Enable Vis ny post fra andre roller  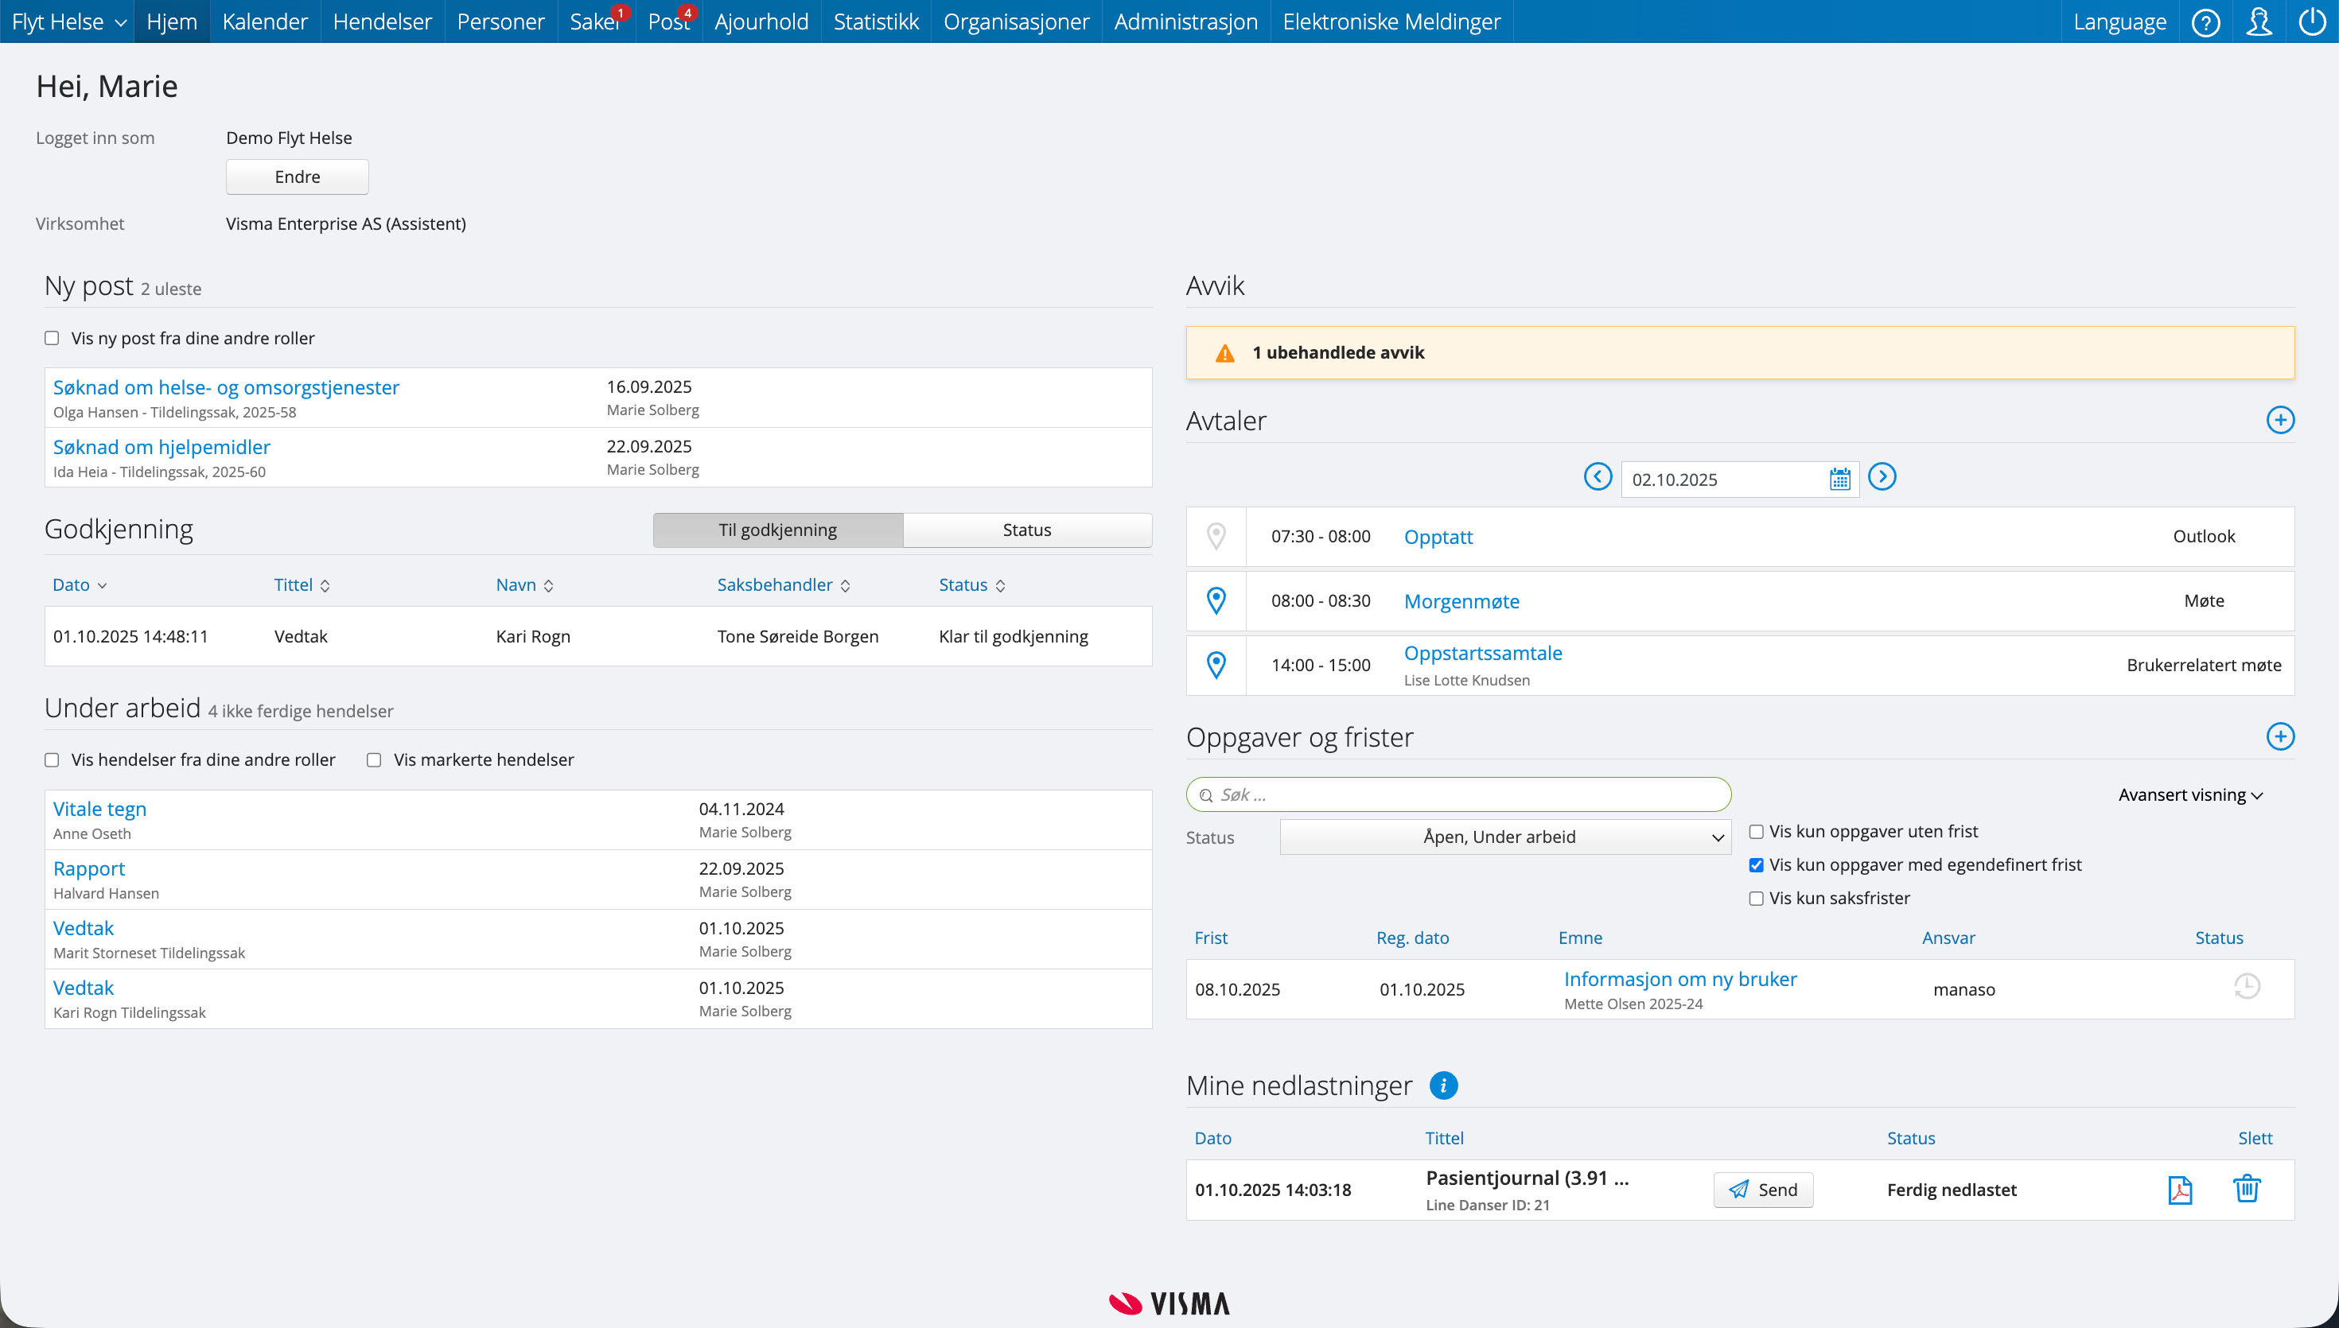(52, 339)
